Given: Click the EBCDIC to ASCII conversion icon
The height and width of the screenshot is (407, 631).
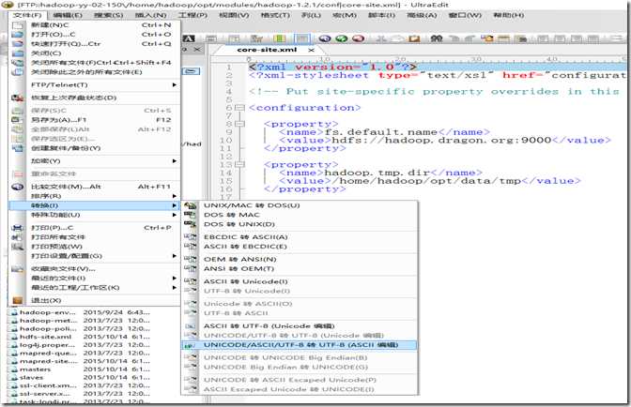Looking at the screenshot, I should click(190, 237).
